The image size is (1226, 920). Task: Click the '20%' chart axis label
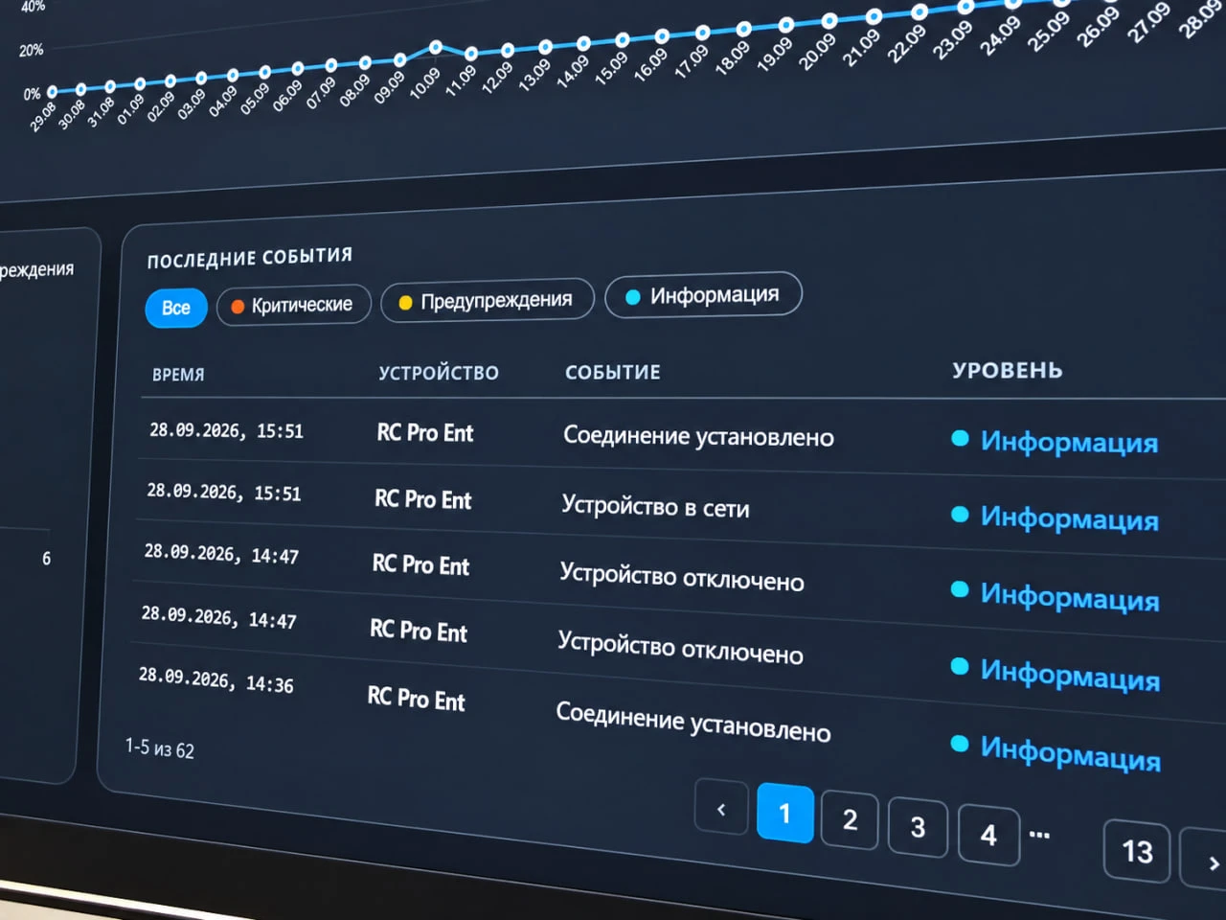click(x=32, y=50)
